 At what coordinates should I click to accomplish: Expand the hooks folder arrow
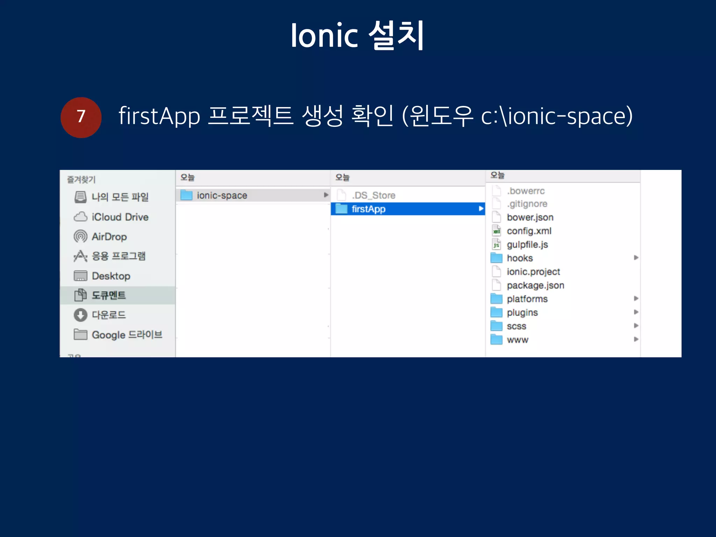[636, 258]
